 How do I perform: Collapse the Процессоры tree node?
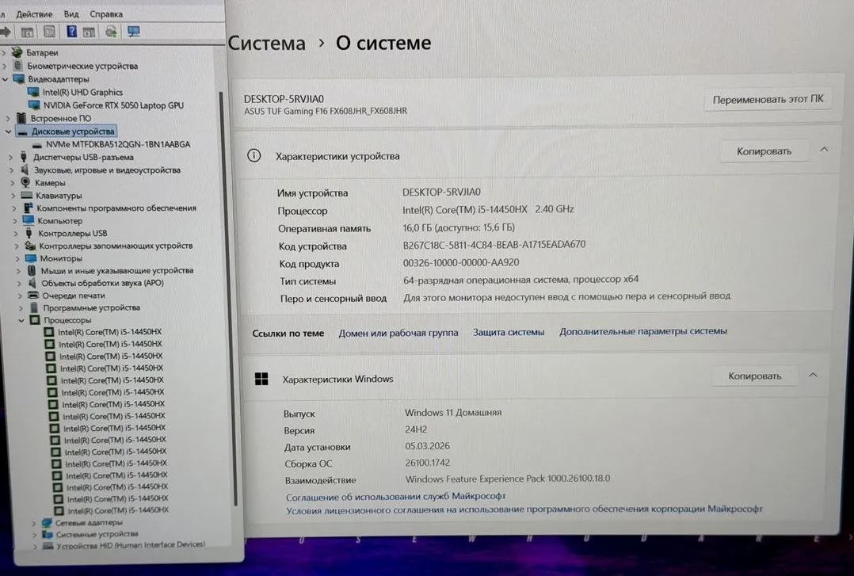pyautogui.click(x=21, y=320)
